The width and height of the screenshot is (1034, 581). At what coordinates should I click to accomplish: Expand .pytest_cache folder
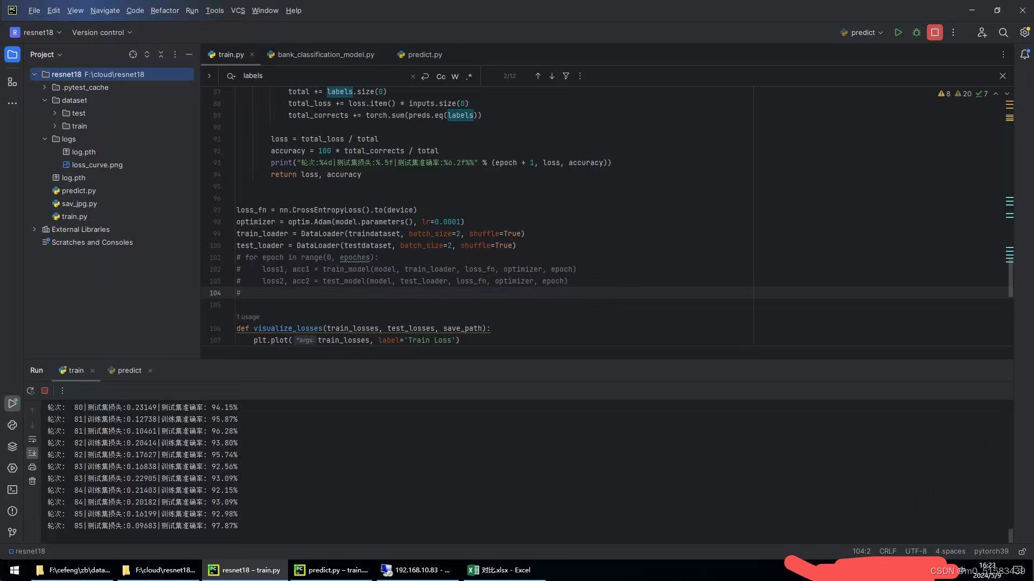tap(45, 87)
